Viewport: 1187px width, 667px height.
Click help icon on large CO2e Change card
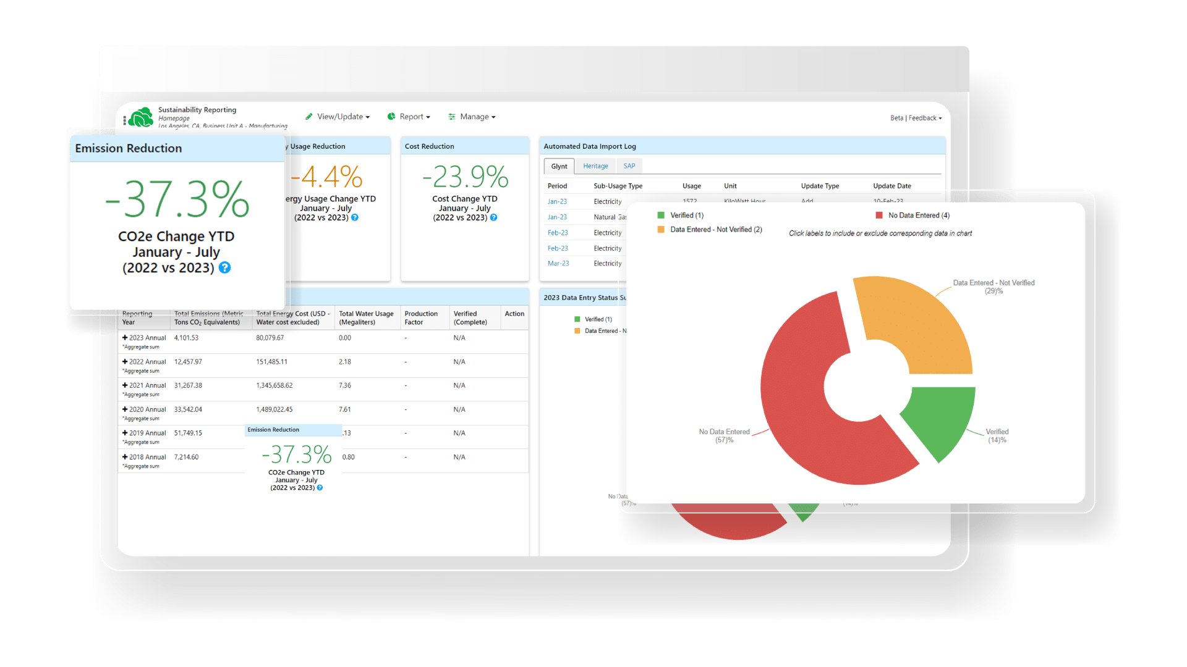225,267
